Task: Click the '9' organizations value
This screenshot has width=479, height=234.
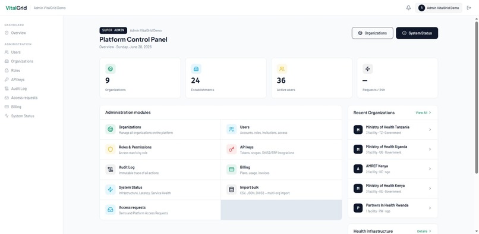Action: click(x=108, y=80)
